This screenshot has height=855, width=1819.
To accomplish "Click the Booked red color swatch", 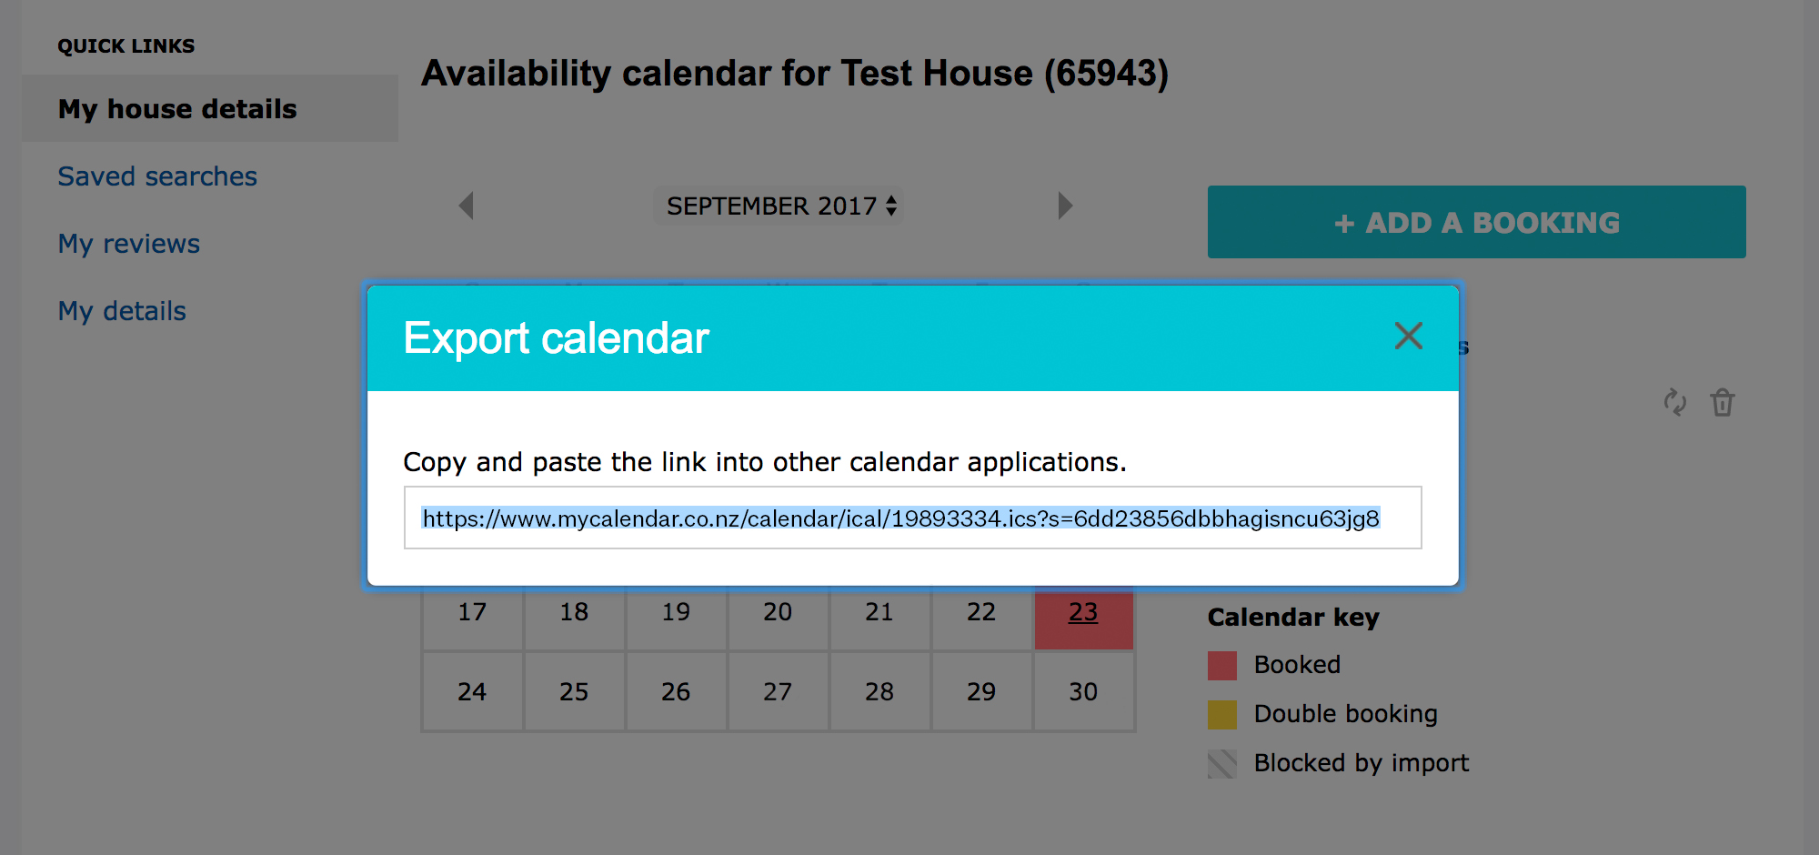I will coord(1222,666).
